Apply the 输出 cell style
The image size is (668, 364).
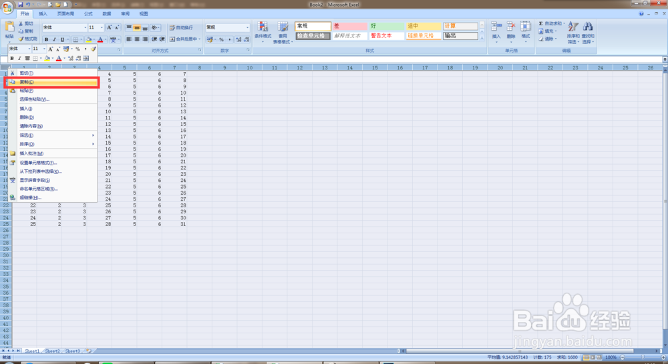(460, 36)
